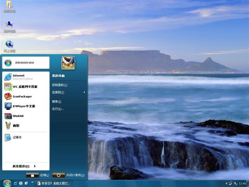Viewport: 249px width, 187px height.
Task: Launch 画图 (Paint) from the Start menu
Action: (x=16, y=125)
